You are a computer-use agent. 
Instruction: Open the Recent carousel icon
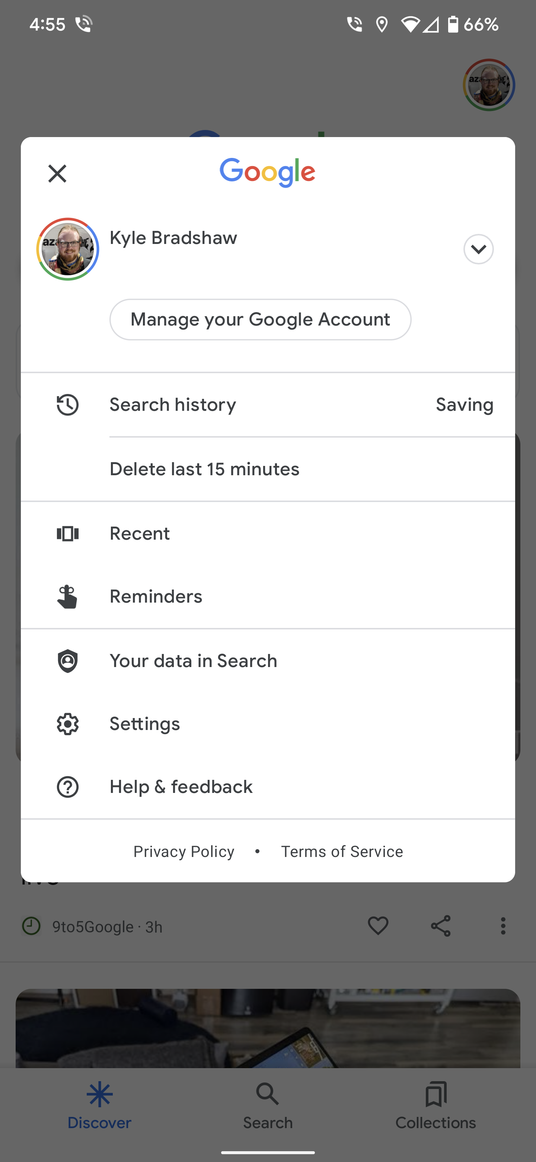coord(68,534)
